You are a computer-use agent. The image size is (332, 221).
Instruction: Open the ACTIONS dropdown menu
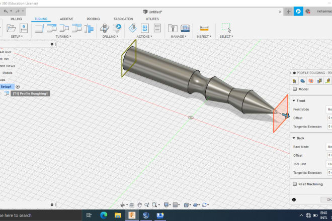(x=144, y=36)
